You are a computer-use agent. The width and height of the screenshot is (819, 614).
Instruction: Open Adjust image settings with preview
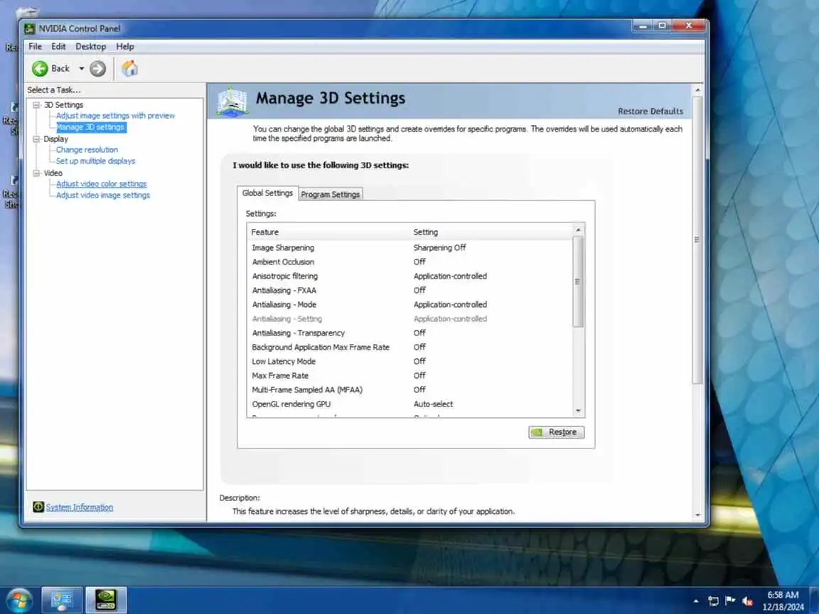(115, 116)
